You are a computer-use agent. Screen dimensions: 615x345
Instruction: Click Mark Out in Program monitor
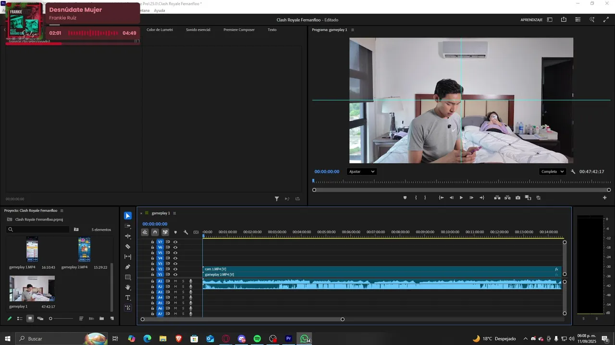pos(425,197)
